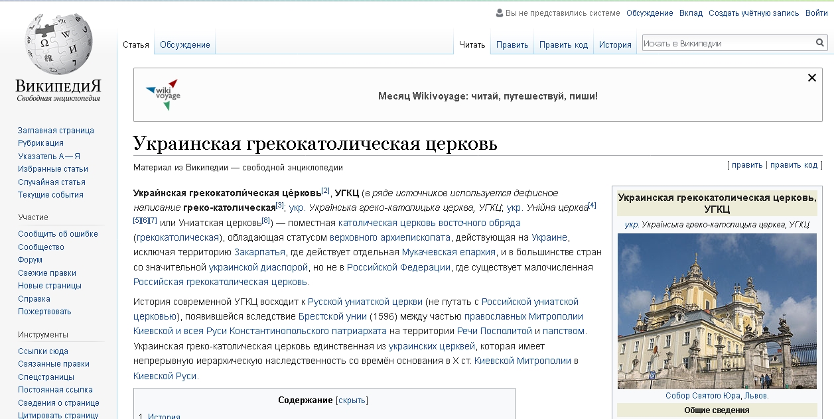This screenshot has height=419, width=834.
Task: Open 'Речи Посполитой' link
Action: (495, 331)
